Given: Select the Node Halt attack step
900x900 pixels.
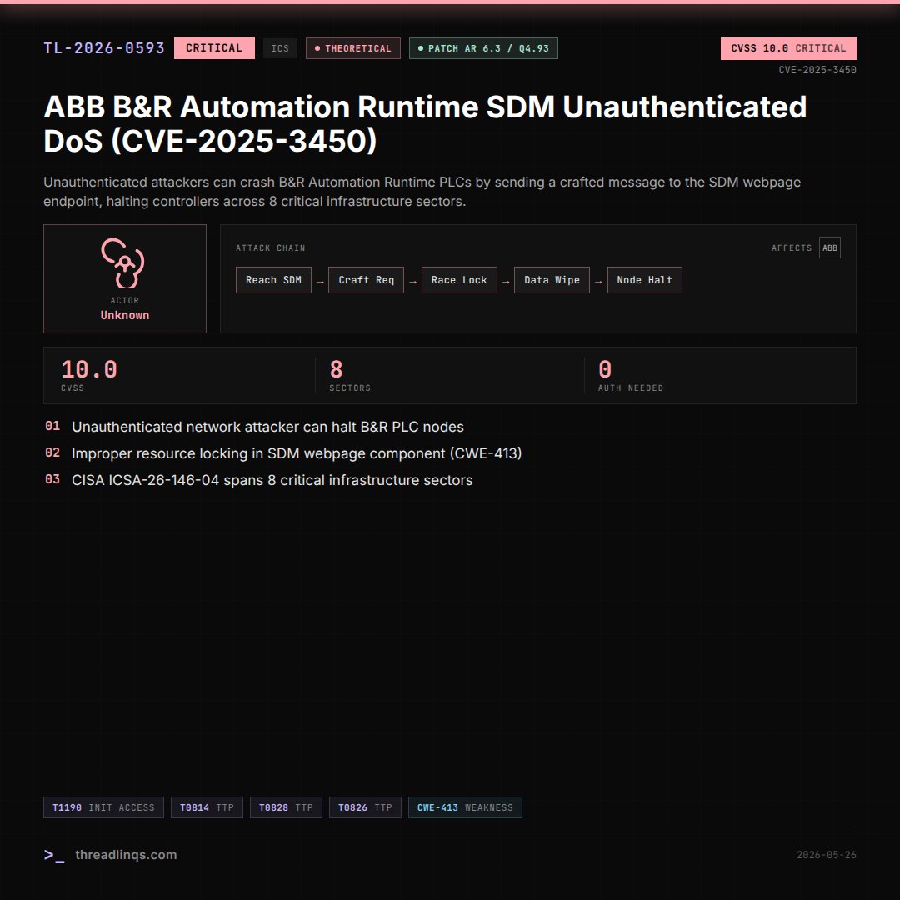Looking at the screenshot, I should coord(644,280).
